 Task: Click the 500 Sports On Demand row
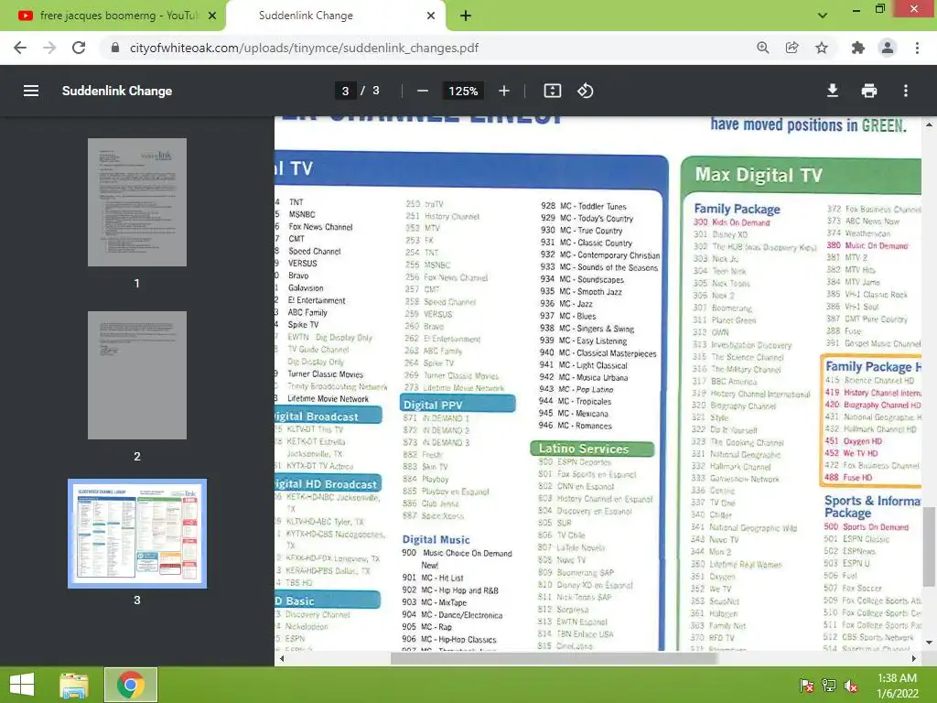[x=867, y=526]
